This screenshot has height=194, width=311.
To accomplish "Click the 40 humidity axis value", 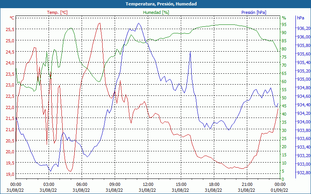I will (x=284, y=114).
